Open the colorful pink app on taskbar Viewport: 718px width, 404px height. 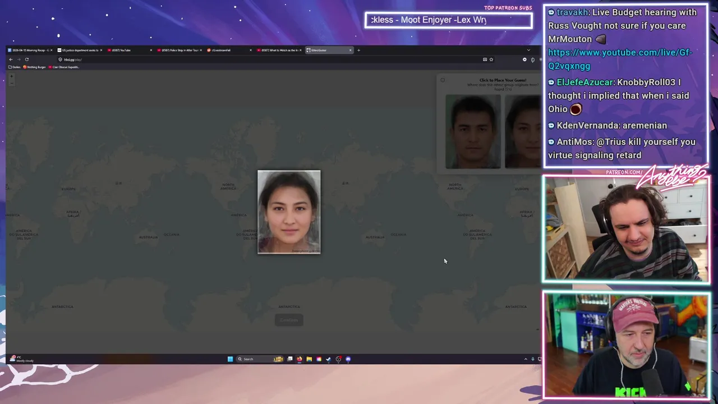(319, 359)
